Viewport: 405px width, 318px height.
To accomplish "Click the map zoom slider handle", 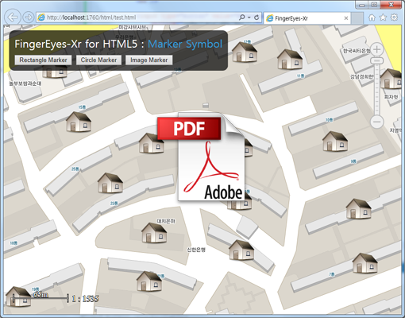I will (377, 60).
